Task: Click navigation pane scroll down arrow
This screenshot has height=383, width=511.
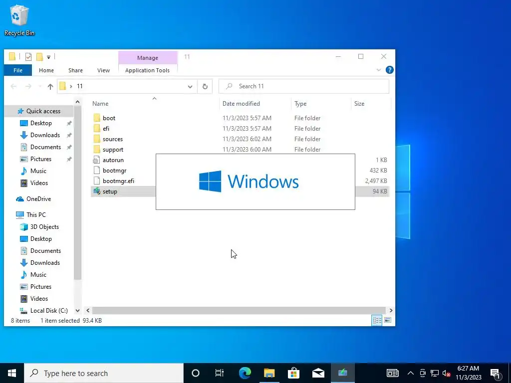Action: tap(77, 311)
